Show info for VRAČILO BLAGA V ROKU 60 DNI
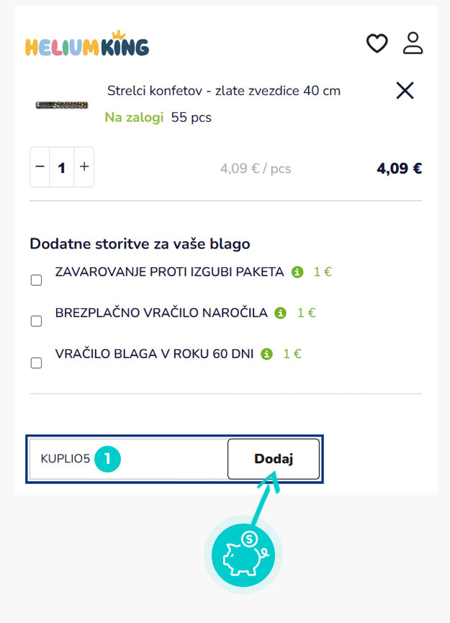 click(267, 354)
